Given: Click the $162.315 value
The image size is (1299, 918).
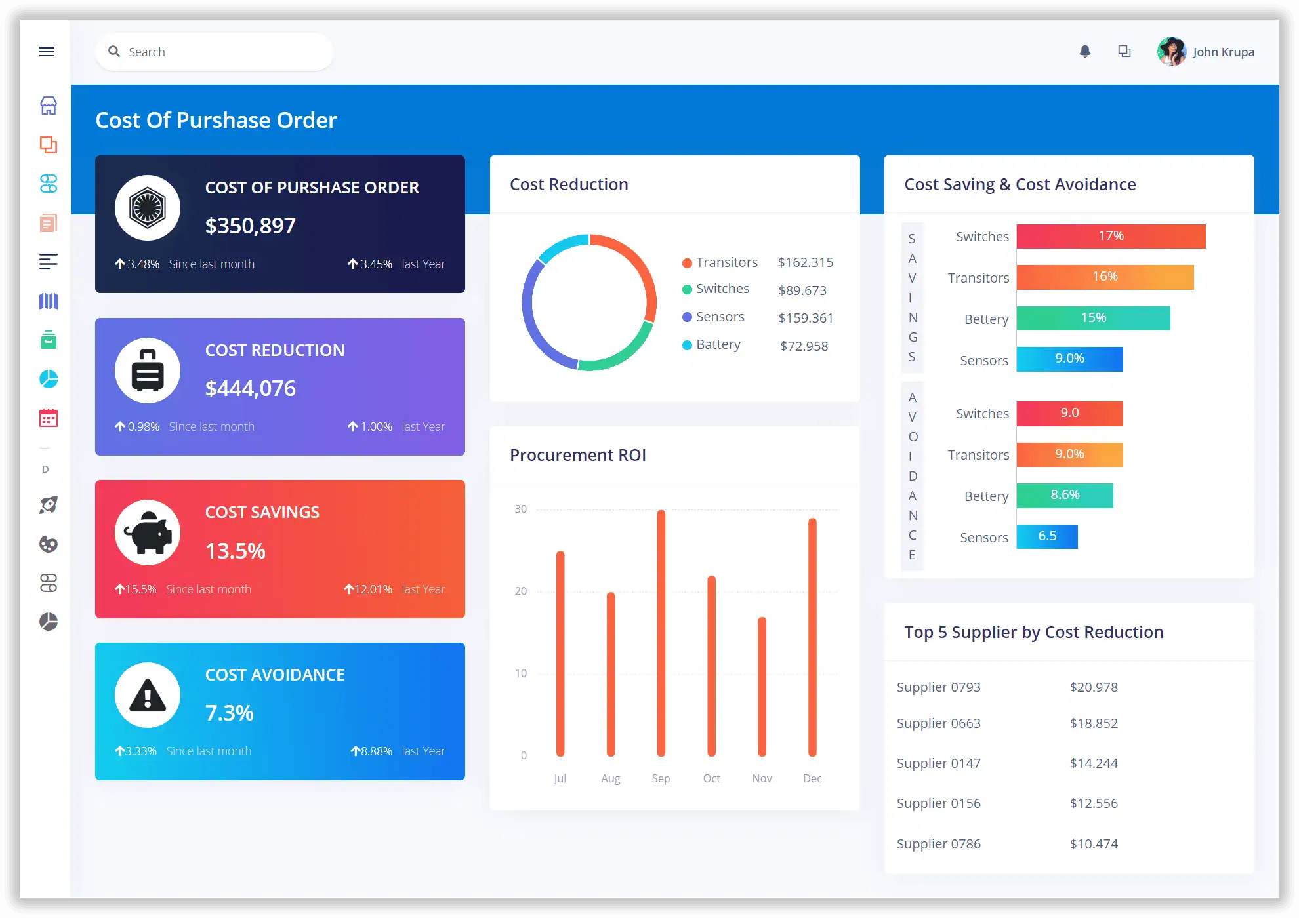Looking at the screenshot, I should point(806,262).
